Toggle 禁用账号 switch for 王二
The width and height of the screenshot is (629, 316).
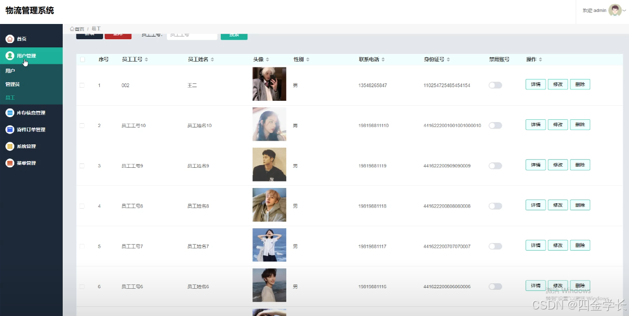(x=495, y=86)
